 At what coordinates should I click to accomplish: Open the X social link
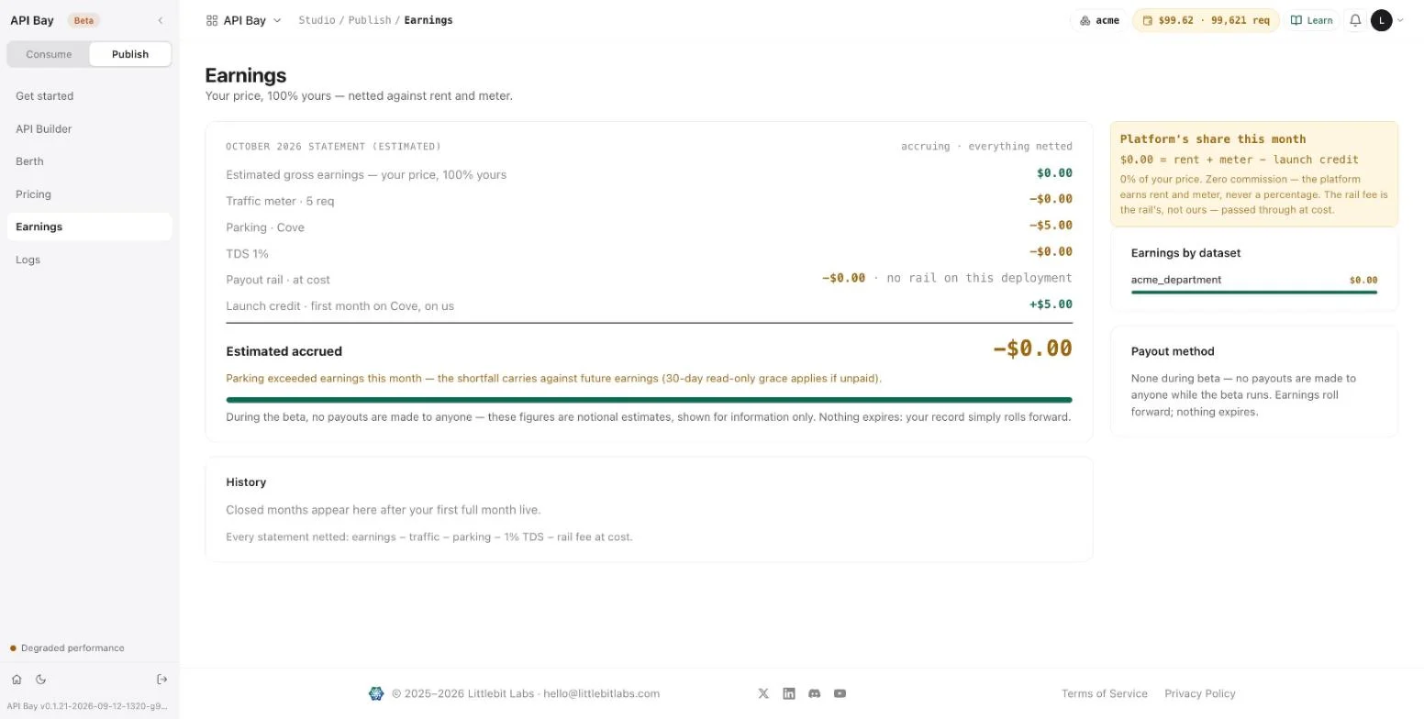763,693
